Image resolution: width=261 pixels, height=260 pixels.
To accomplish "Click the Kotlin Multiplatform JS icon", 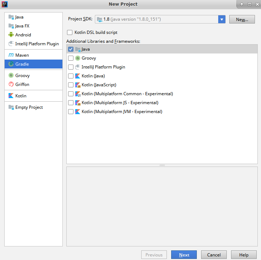I will point(78,103).
